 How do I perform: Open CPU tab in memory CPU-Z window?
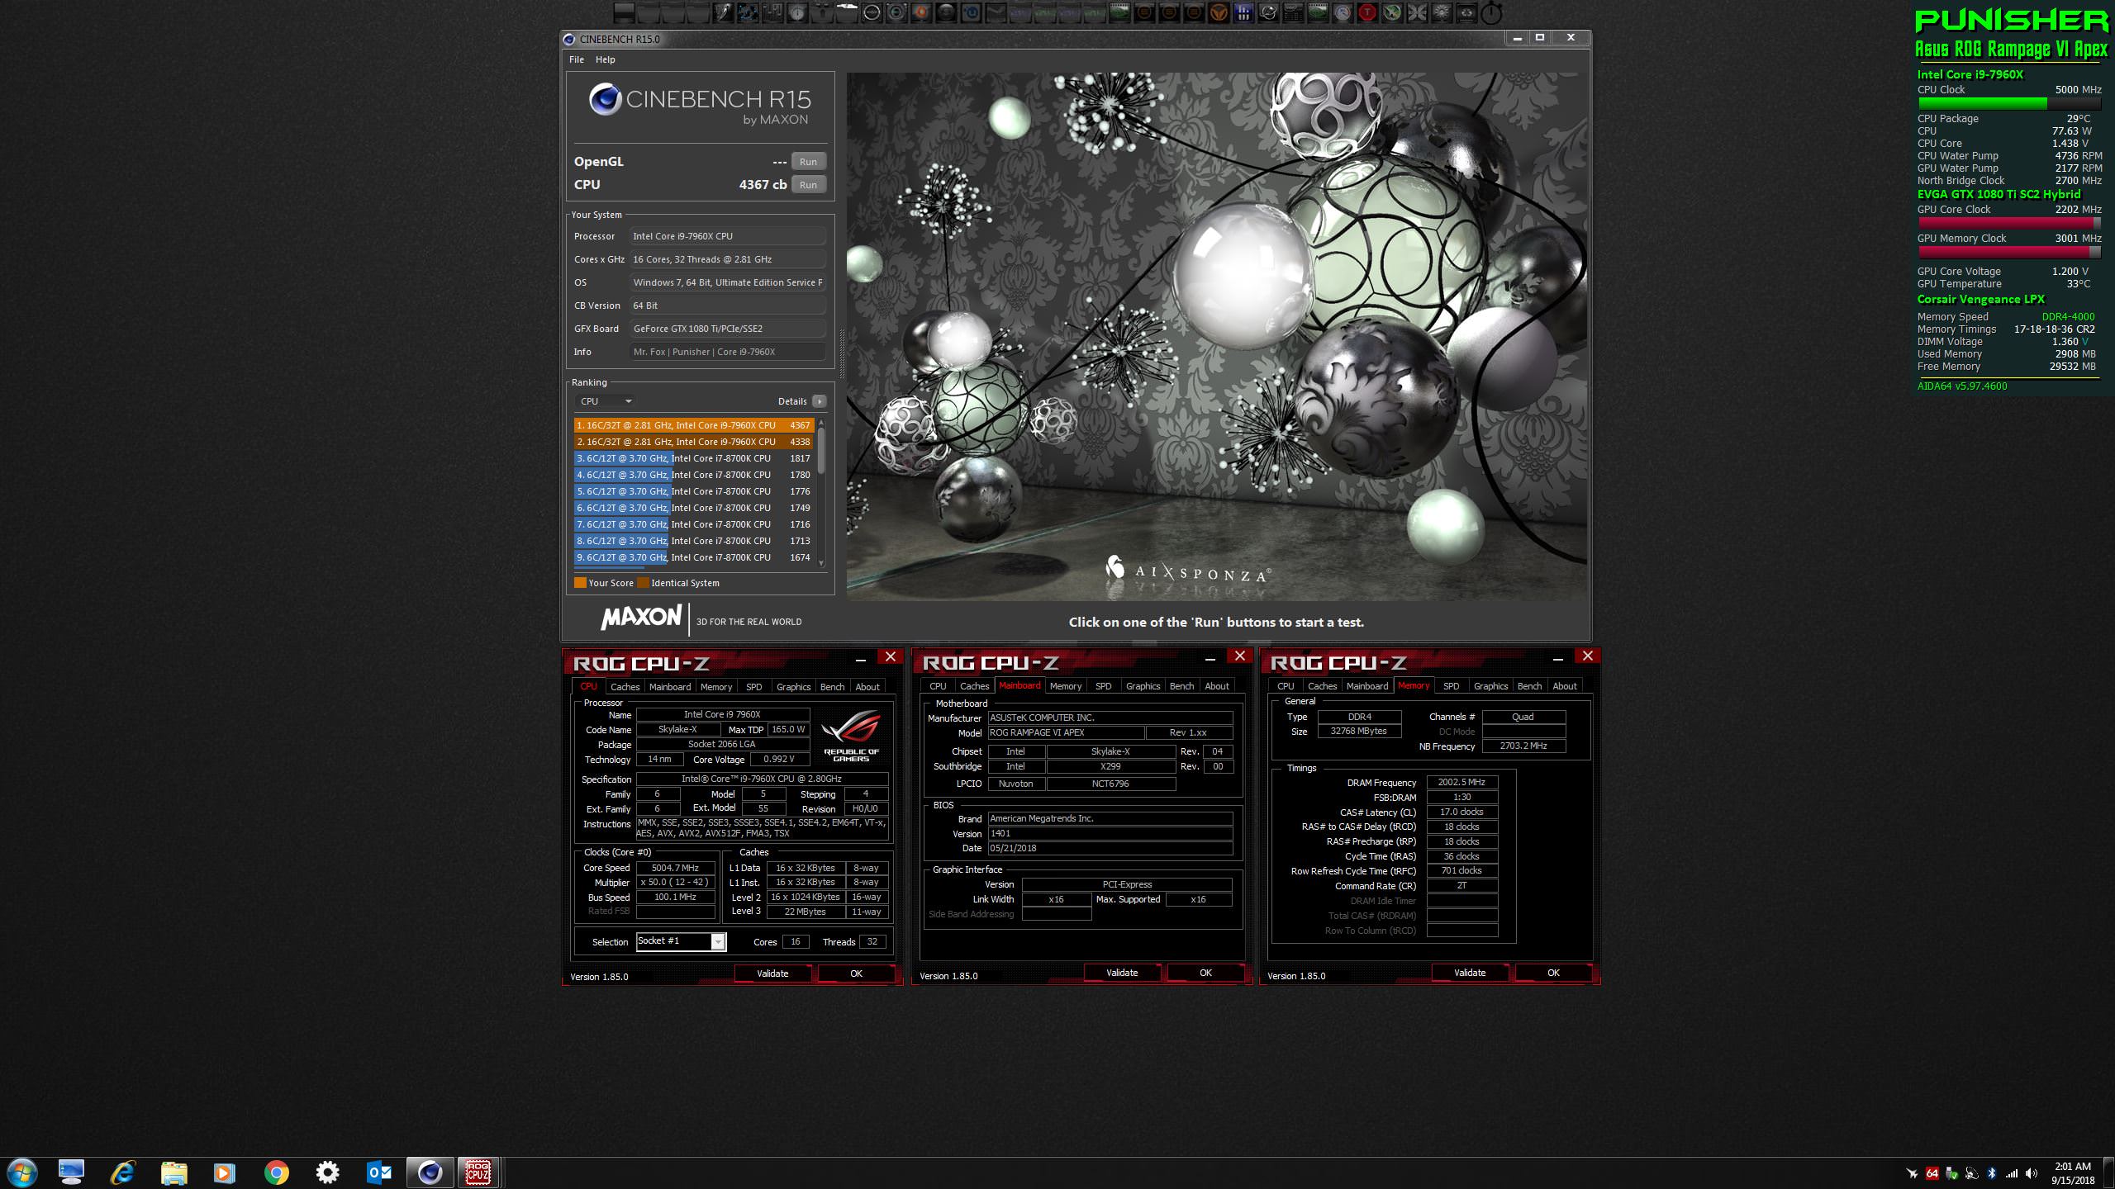coord(1286,686)
